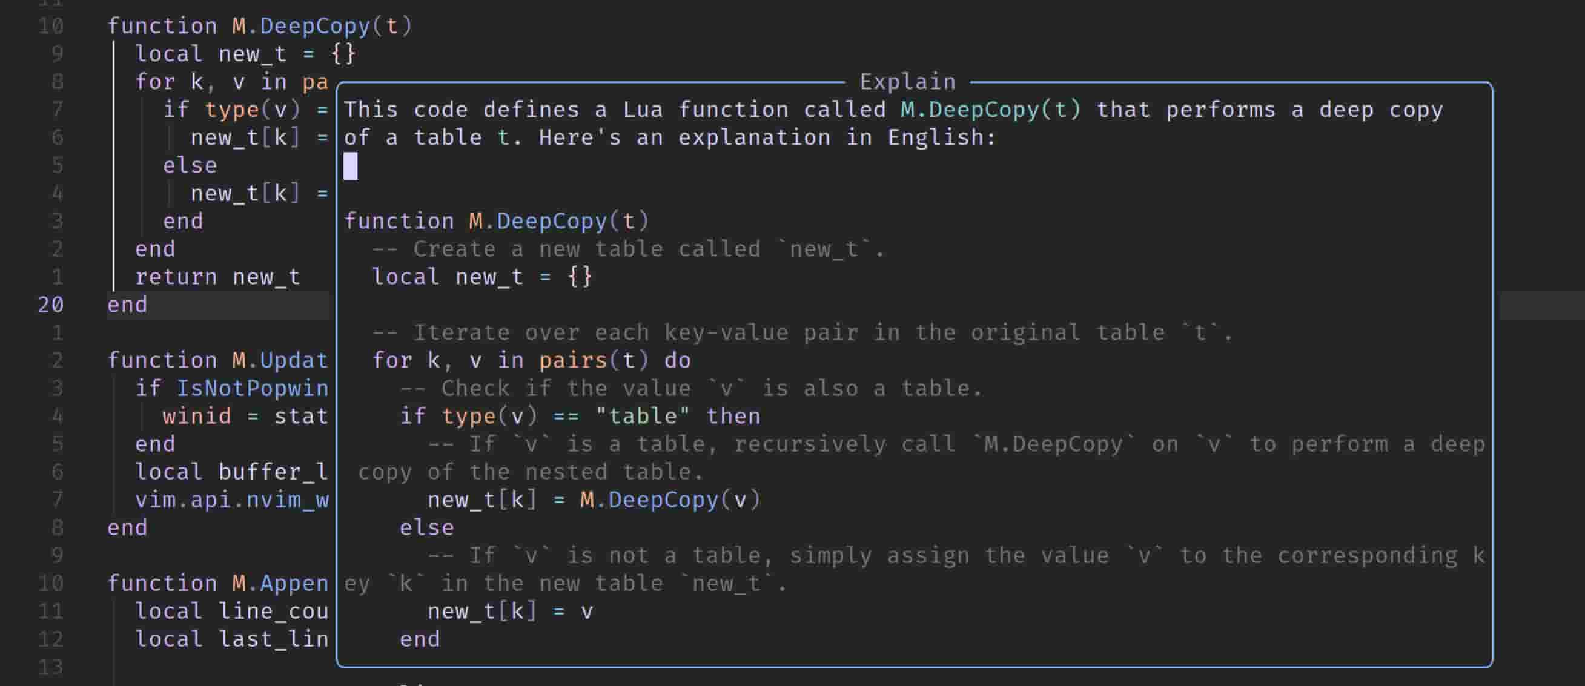Click 'function M.Updat' line in the editor
This screenshot has width=1585, height=686.
click(x=217, y=360)
